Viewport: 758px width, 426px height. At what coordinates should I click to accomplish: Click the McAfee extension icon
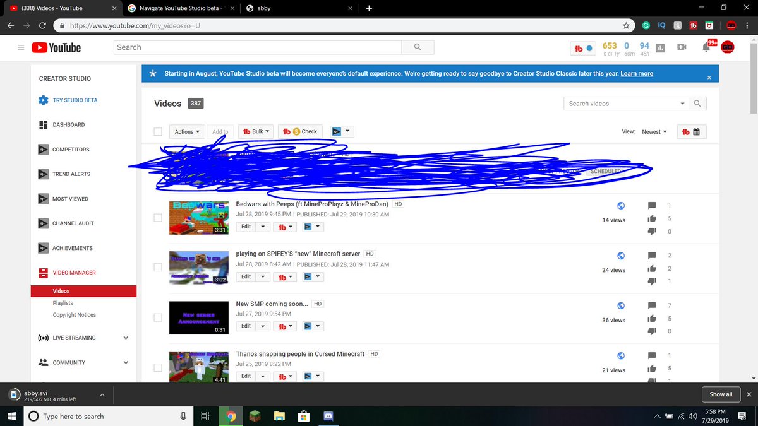coord(709,26)
